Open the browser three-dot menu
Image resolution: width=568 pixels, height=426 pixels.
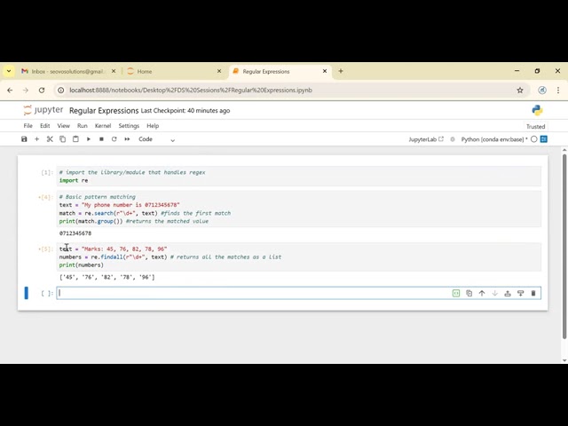(558, 91)
